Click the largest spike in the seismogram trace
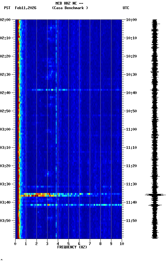 155,195
